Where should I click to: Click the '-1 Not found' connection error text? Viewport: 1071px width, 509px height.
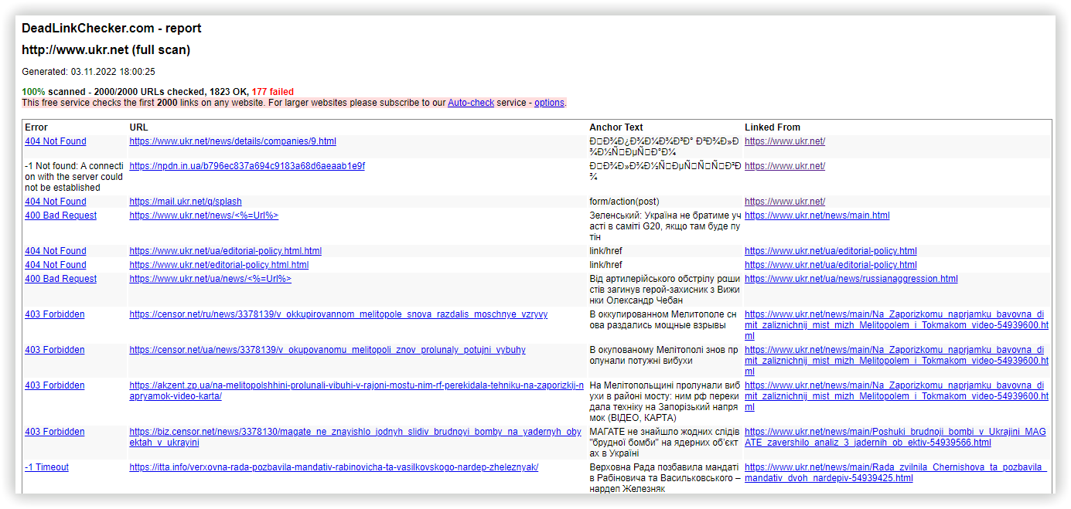click(x=74, y=177)
